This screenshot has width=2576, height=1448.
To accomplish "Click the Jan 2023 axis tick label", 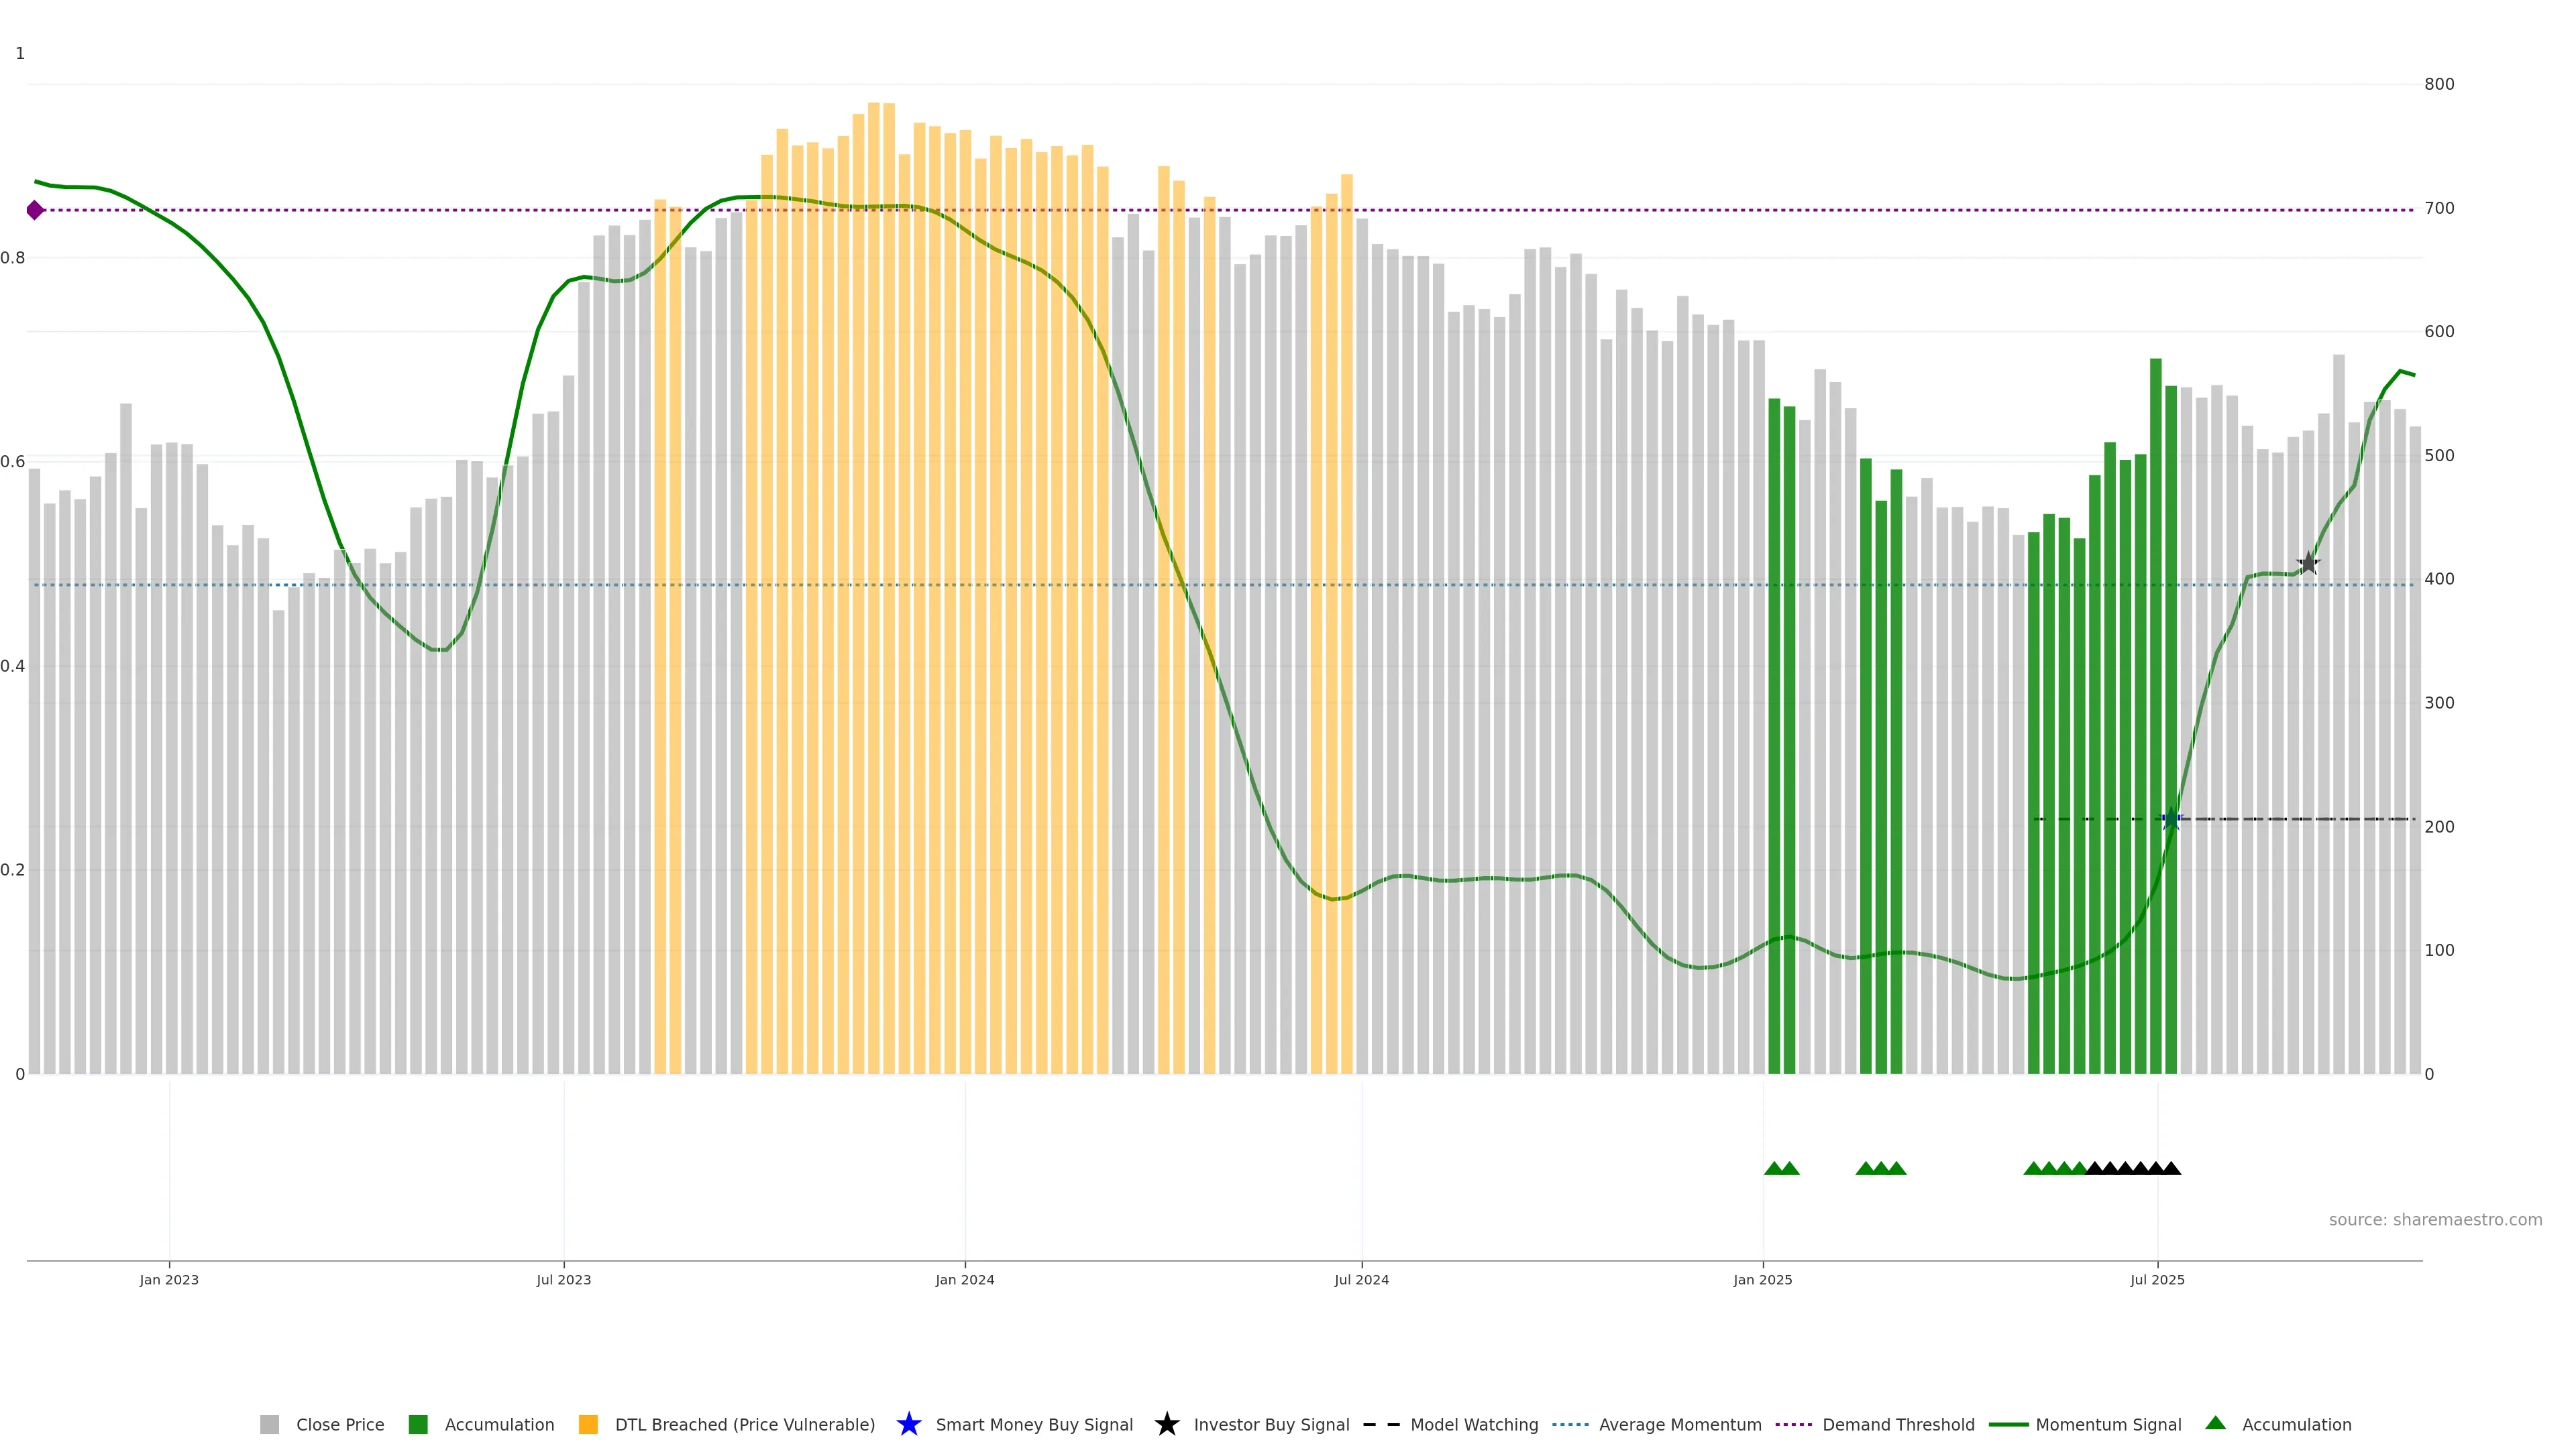I will point(169,1279).
